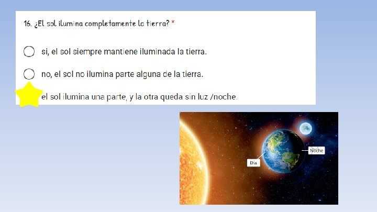Click the question number 16
The width and height of the screenshot is (377, 212).
[x=28, y=24]
